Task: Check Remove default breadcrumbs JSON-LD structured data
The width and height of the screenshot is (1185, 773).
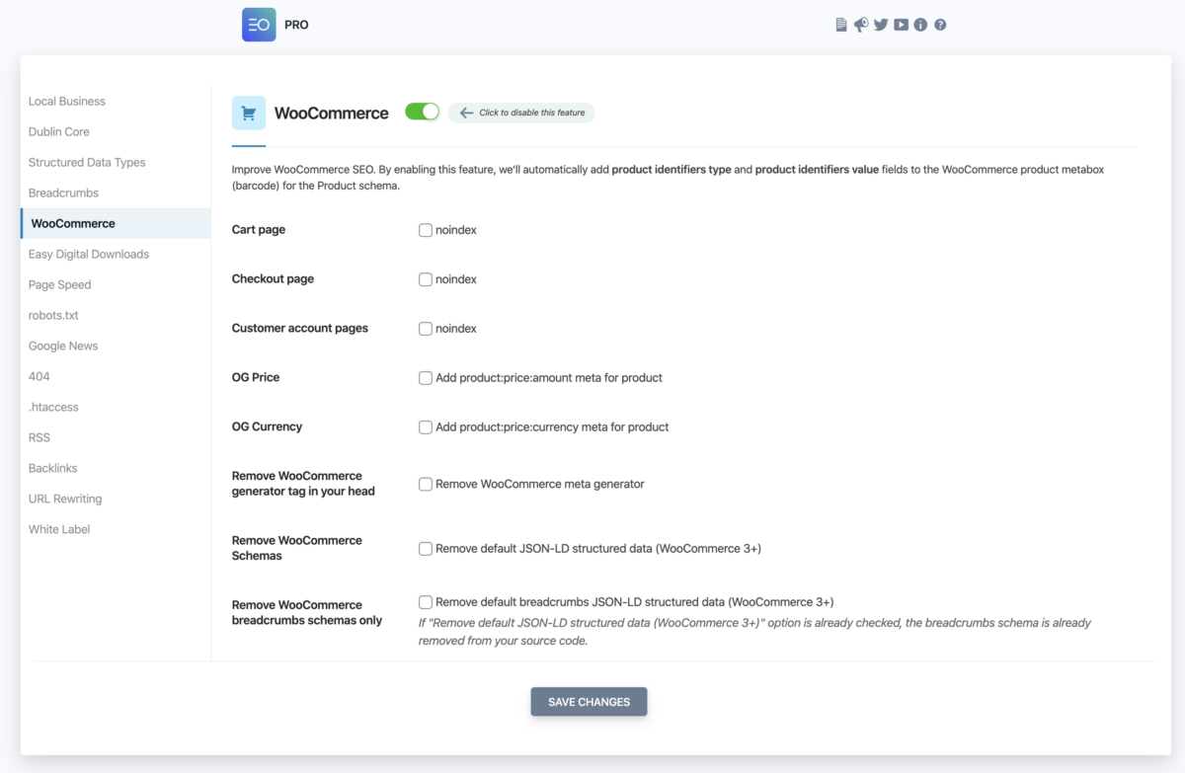Action: [x=426, y=602]
